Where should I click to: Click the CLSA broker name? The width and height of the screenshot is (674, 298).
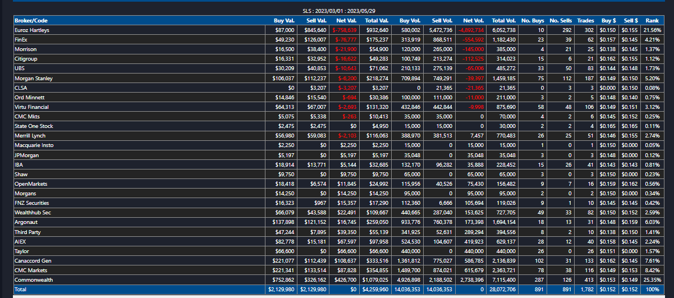[20, 88]
